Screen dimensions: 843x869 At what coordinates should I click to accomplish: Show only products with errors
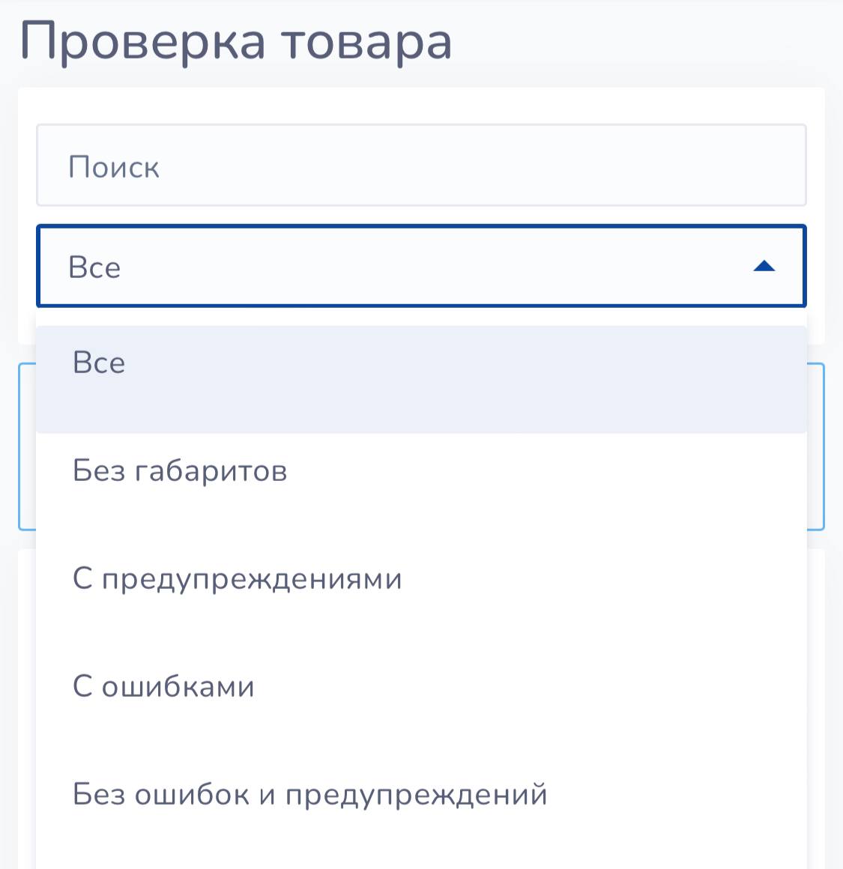click(163, 687)
